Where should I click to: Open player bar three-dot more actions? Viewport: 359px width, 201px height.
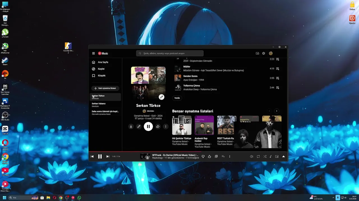[x=229, y=157]
